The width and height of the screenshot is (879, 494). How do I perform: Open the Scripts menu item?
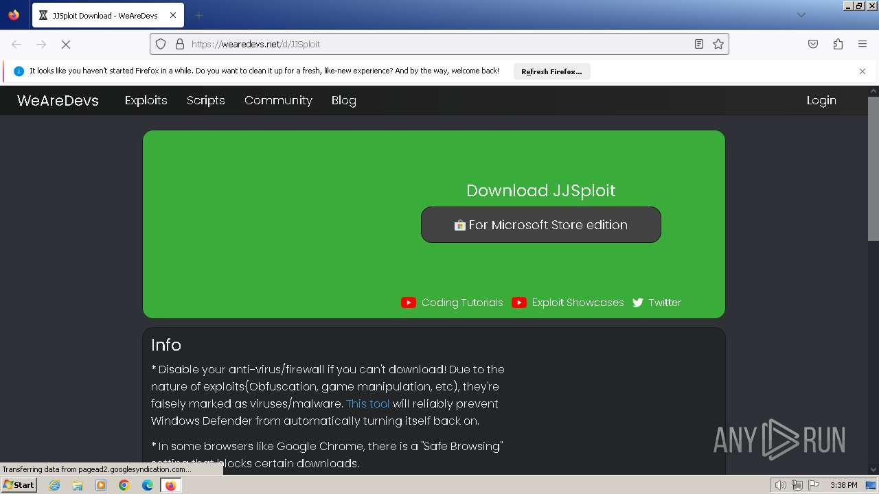206,100
